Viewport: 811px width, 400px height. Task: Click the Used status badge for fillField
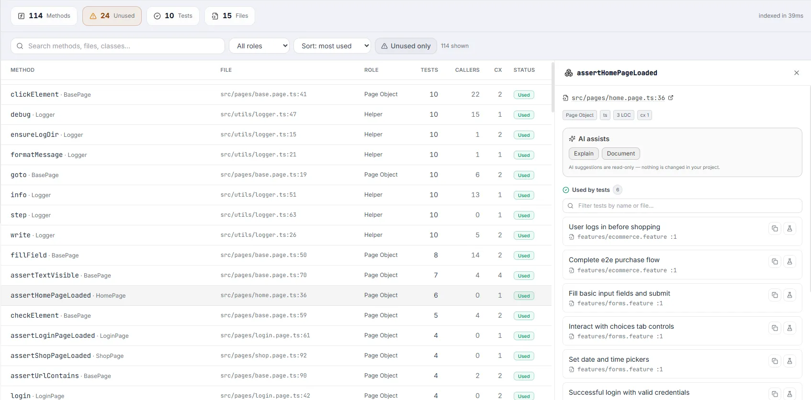[524, 256]
